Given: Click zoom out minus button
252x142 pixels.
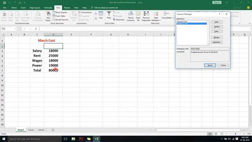Looking at the screenshot, I should coord(226,134).
